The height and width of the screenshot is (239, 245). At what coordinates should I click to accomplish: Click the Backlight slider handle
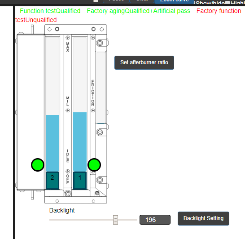click(x=115, y=220)
